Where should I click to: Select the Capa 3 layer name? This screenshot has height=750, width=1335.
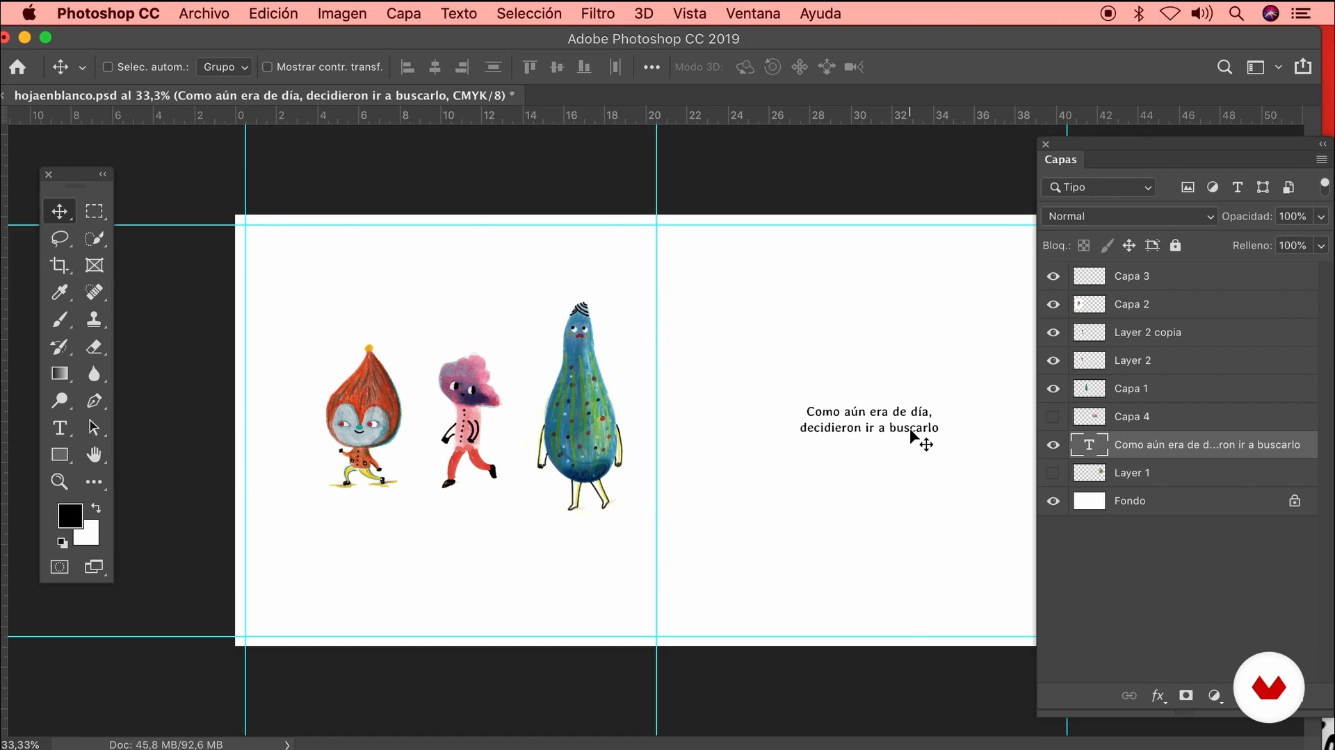coord(1131,276)
